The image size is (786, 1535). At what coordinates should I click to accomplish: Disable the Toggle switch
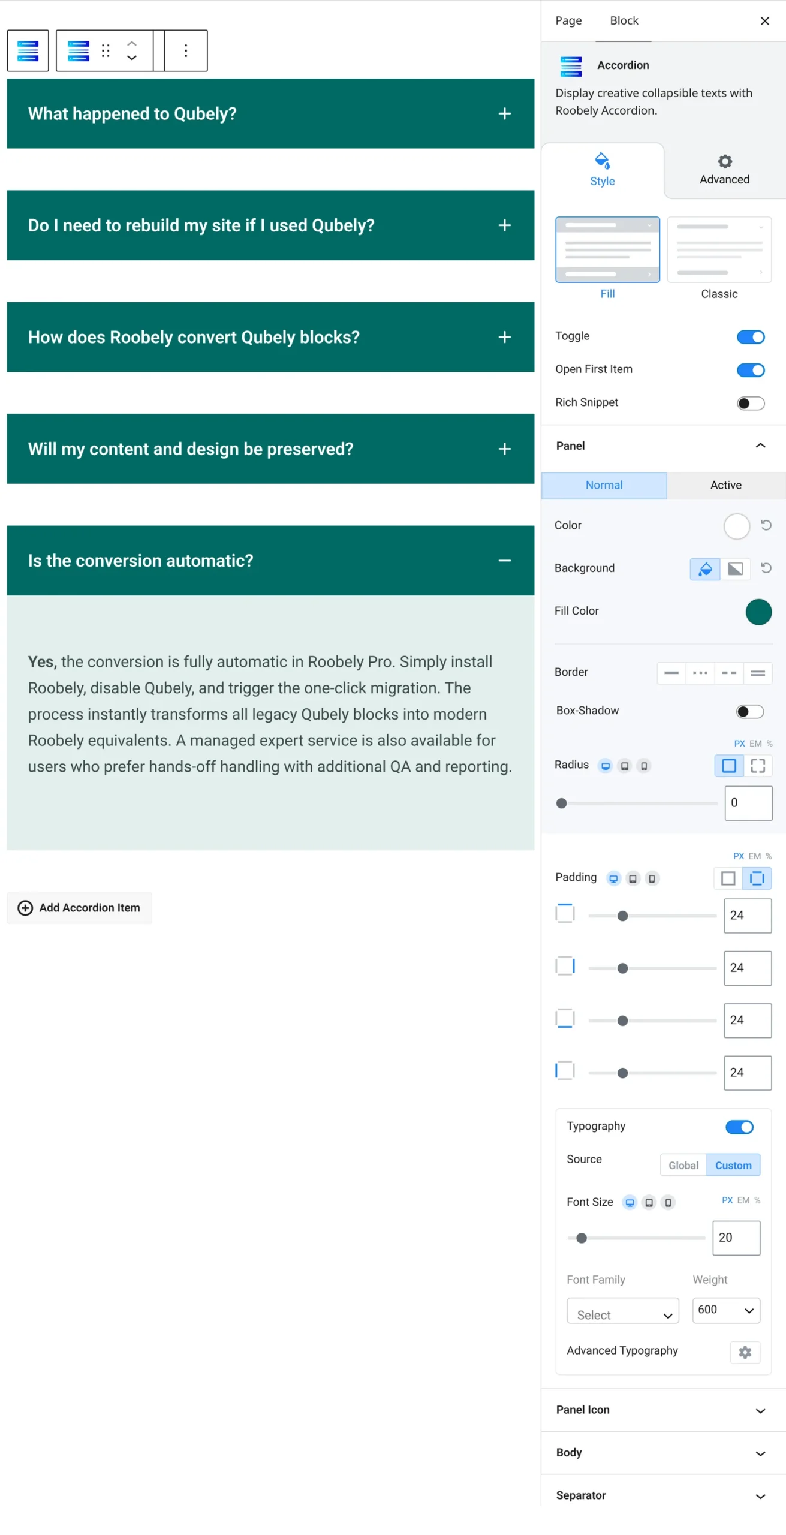751,337
